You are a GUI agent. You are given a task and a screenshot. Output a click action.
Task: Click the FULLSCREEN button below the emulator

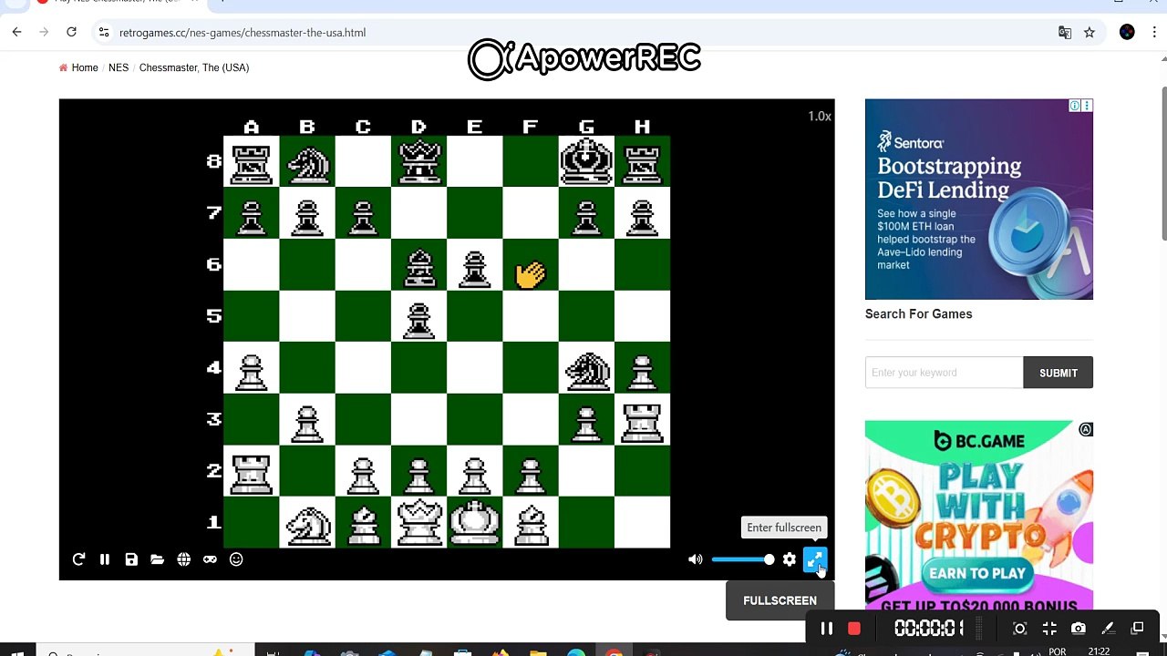pos(780,600)
